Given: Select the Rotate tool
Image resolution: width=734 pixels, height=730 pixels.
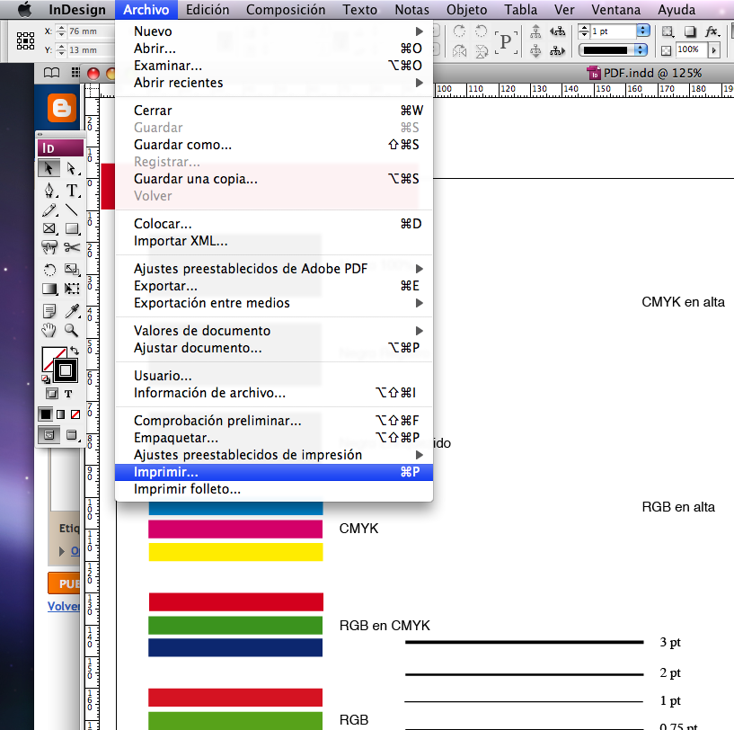Looking at the screenshot, I should coord(49,269).
